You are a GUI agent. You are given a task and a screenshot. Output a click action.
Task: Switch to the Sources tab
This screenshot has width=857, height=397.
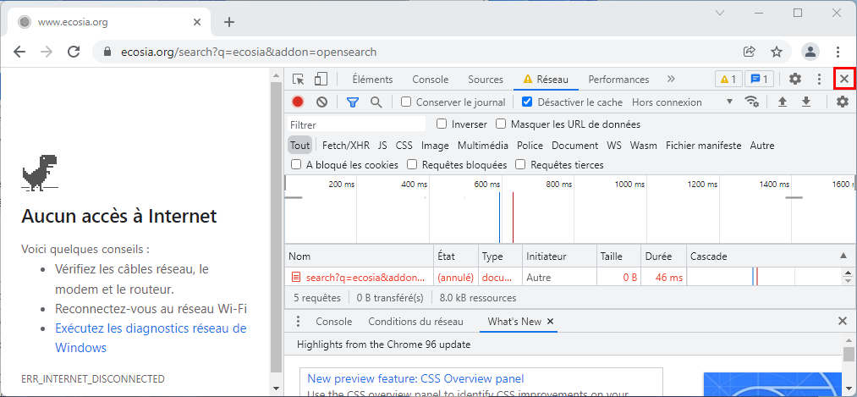[486, 80]
